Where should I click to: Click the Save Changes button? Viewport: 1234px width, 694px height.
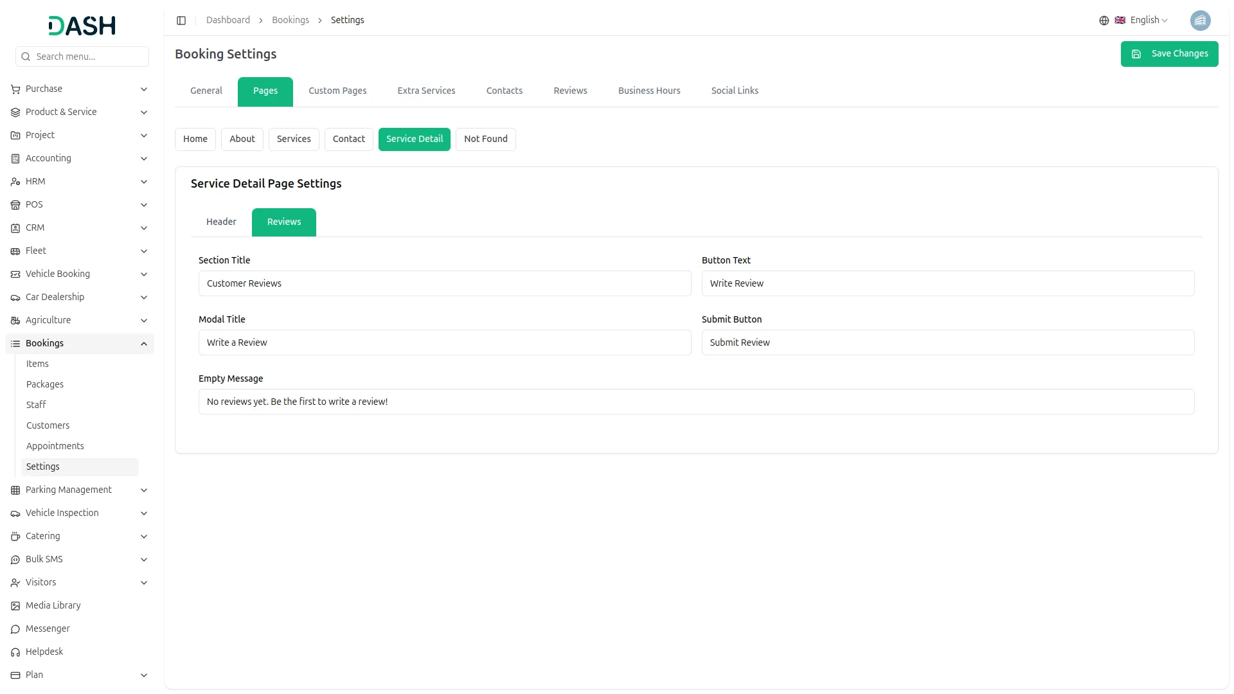[1169, 54]
